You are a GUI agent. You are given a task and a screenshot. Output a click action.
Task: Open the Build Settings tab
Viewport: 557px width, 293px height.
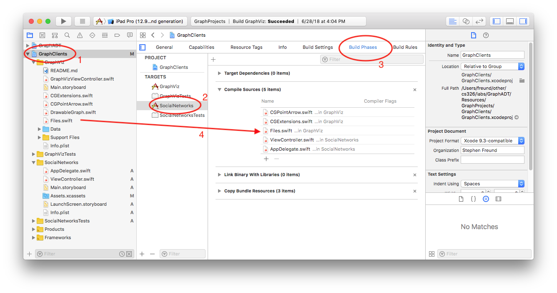pos(318,47)
